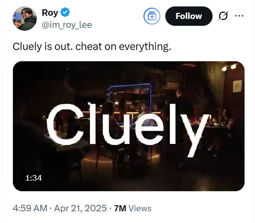Open the three-dot more options menu
The image size is (255, 223).
pos(239,16)
